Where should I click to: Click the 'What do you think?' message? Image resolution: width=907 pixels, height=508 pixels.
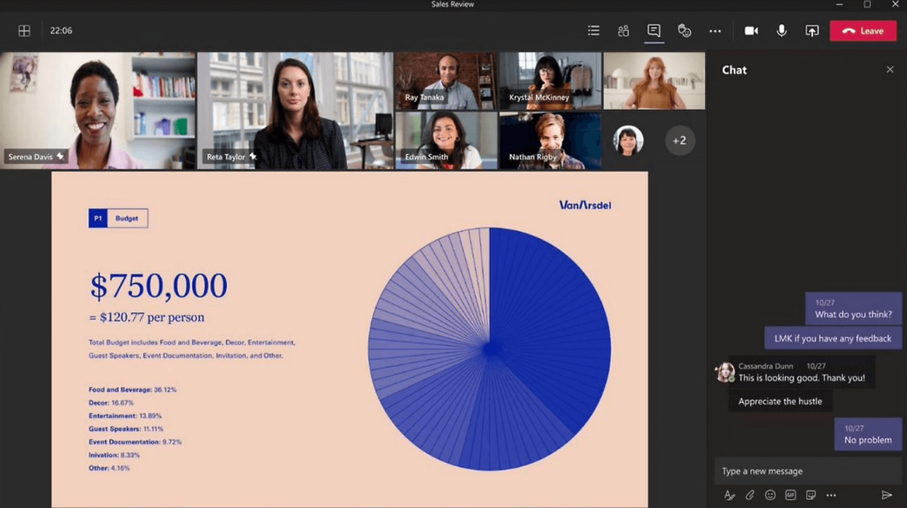(x=853, y=309)
